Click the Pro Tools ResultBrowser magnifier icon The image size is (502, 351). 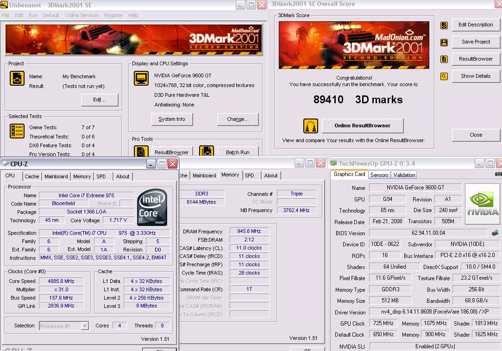pyautogui.click(x=141, y=151)
